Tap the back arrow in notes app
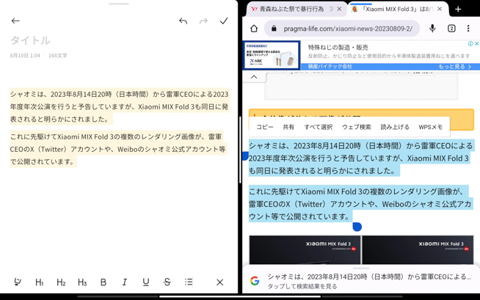Image resolution: width=480 pixels, height=300 pixels. point(15,21)
